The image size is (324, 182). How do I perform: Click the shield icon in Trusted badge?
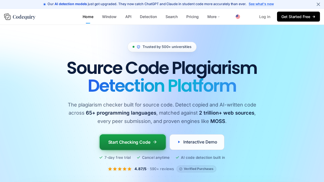pos(139,47)
